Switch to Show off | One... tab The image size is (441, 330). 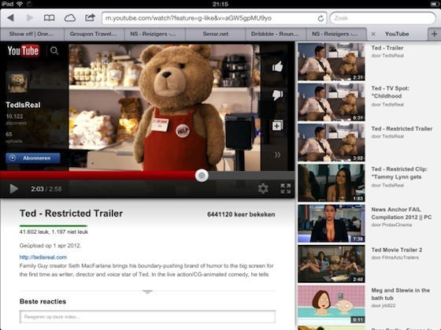point(31,34)
